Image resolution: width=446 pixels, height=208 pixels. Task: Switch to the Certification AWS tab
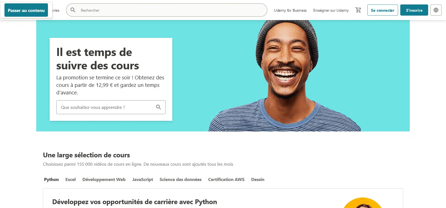click(226, 180)
